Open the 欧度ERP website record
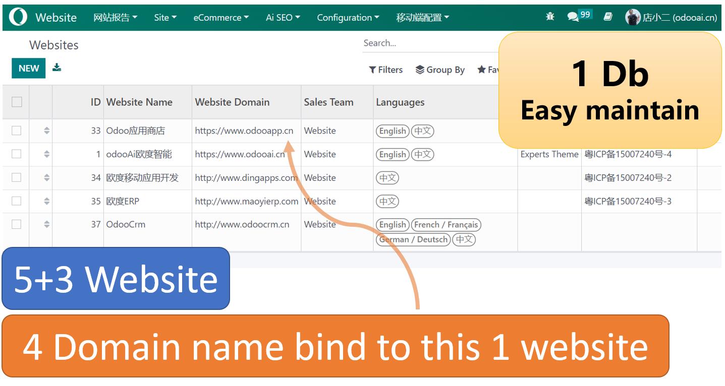Image resolution: width=725 pixels, height=386 pixels. coord(123,201)
